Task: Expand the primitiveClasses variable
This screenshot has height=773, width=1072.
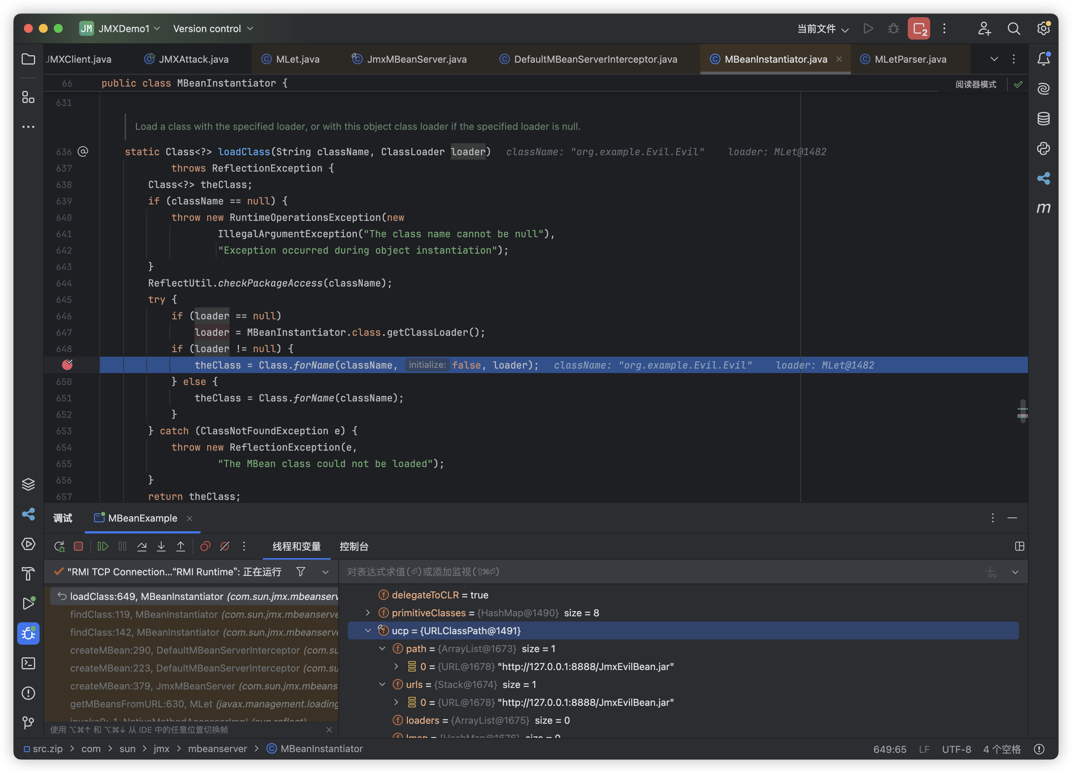Action: coord(368,613)
